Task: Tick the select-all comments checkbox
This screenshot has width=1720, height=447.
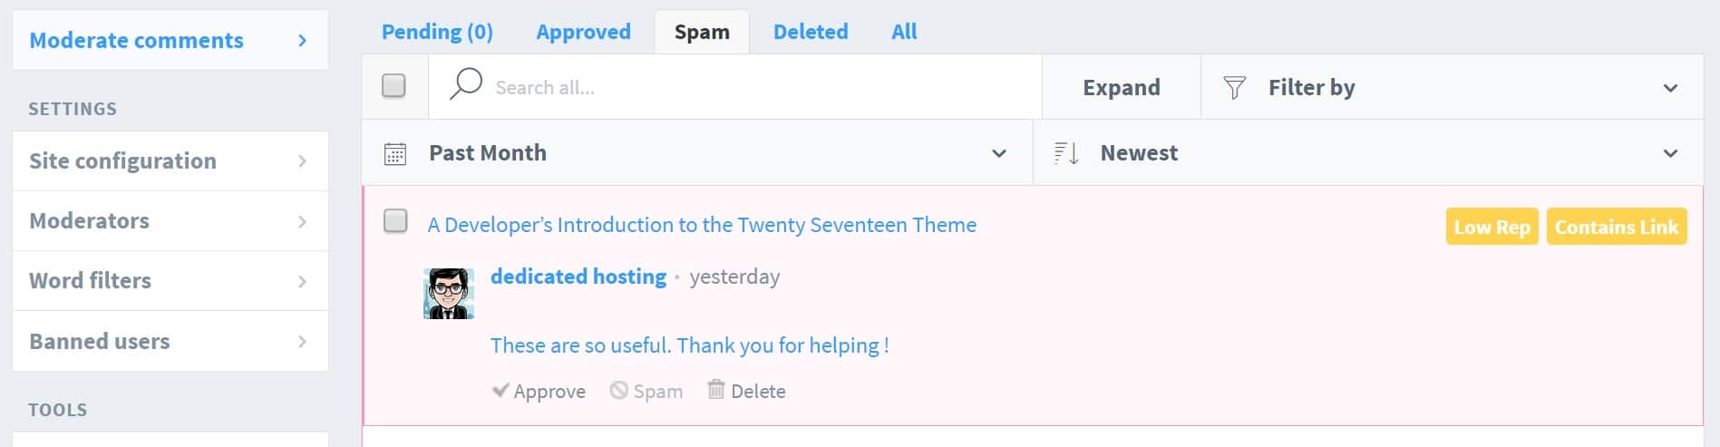Action: pos(394,86)
